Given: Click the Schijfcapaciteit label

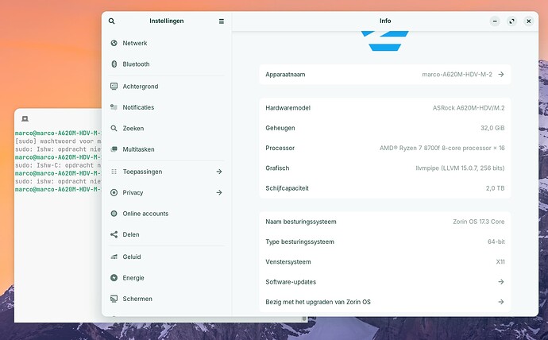Looking at the screenshot, I should click(x=287, y=188).
